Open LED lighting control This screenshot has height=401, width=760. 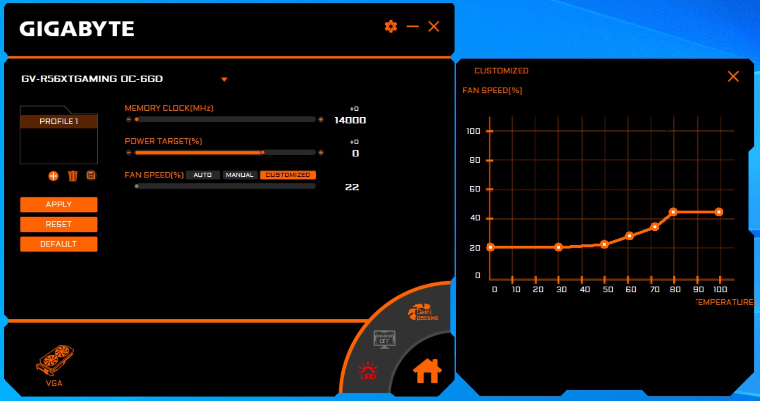tap(368, 371)
